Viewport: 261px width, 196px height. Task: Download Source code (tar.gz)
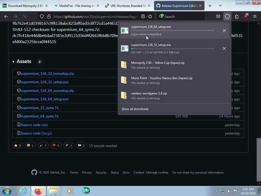(x=36, y=133)
